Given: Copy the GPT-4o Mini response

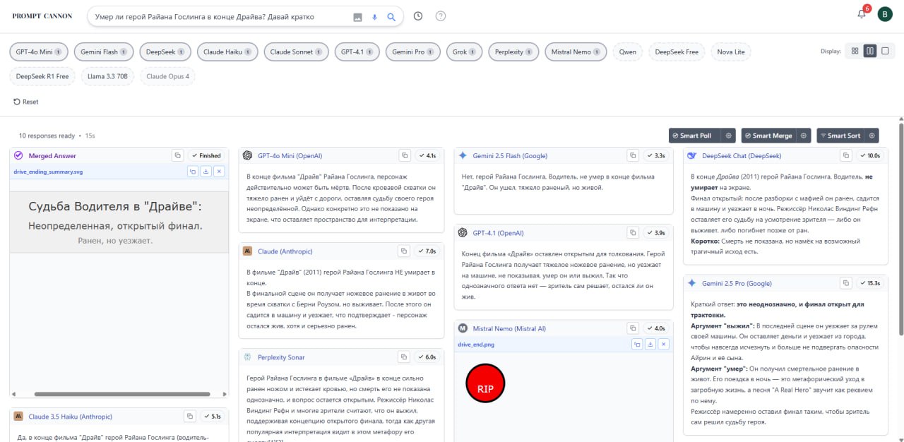Looking at the screenshot, I should [x=405, y=155].
